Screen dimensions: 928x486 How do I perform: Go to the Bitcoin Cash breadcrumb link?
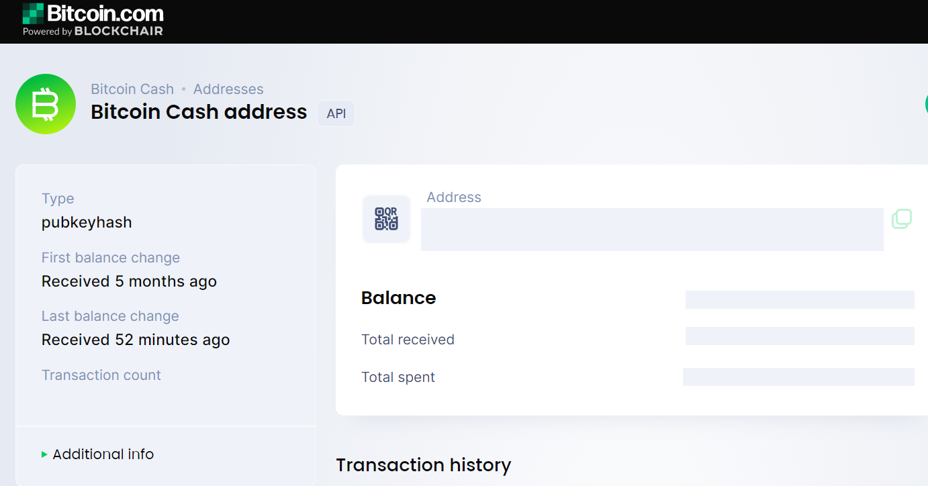[132, 89]
